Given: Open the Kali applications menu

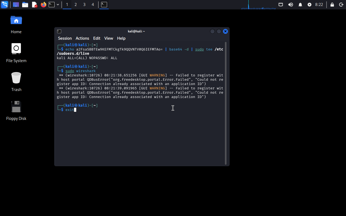Looking at the screenshot, I should click(5, 5).
